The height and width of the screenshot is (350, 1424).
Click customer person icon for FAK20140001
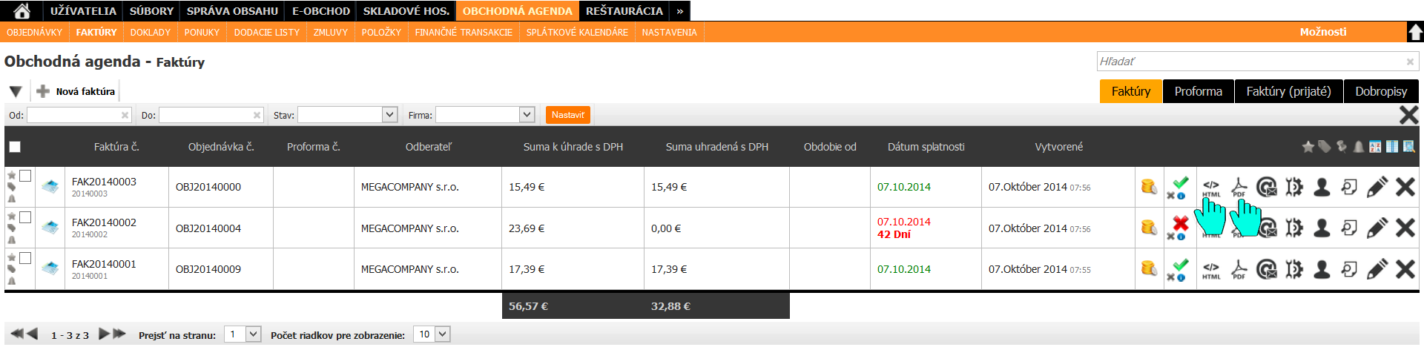(x=1321, y=269)
